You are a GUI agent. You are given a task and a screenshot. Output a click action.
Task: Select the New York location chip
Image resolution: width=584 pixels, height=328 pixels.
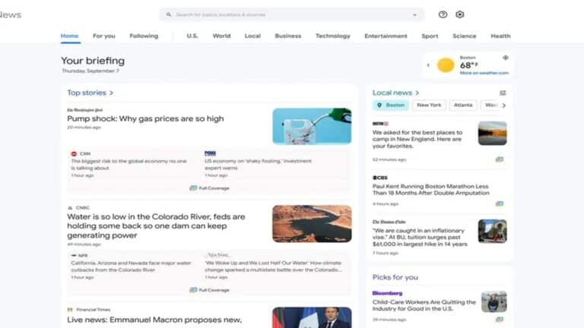(429, 106)
